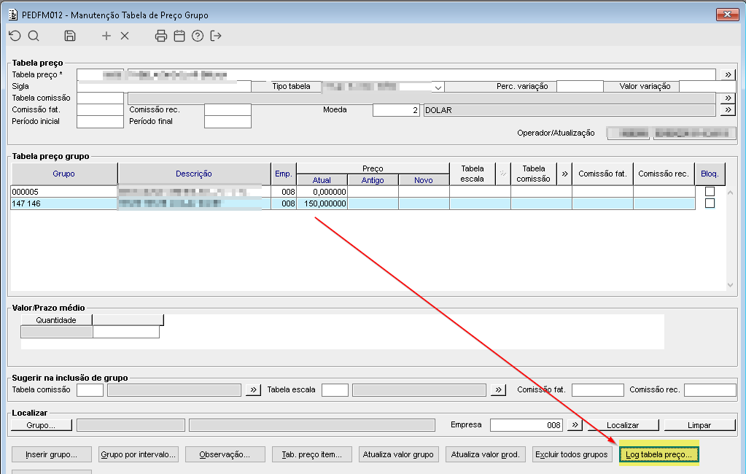Close the PEDFM012 window
This screenshot has height=474, width=746.
[x=728, y=15]
